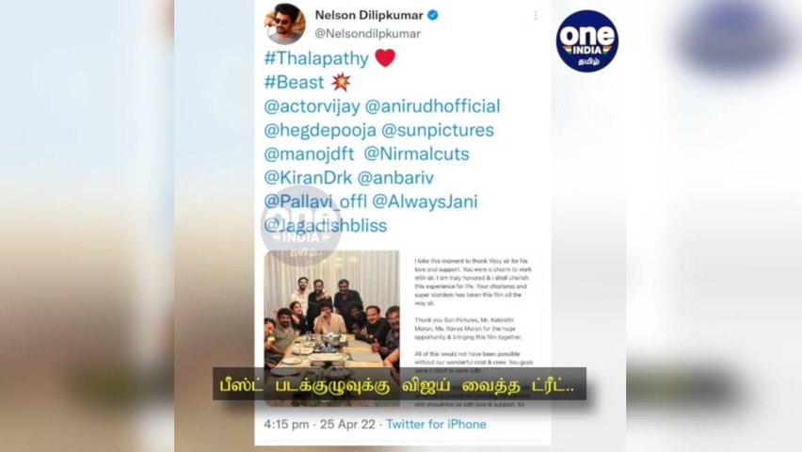The height and width of the screenshot is (452, 802).
Task: Open the @actorvijay mention
Action: (x=312, y=106)
